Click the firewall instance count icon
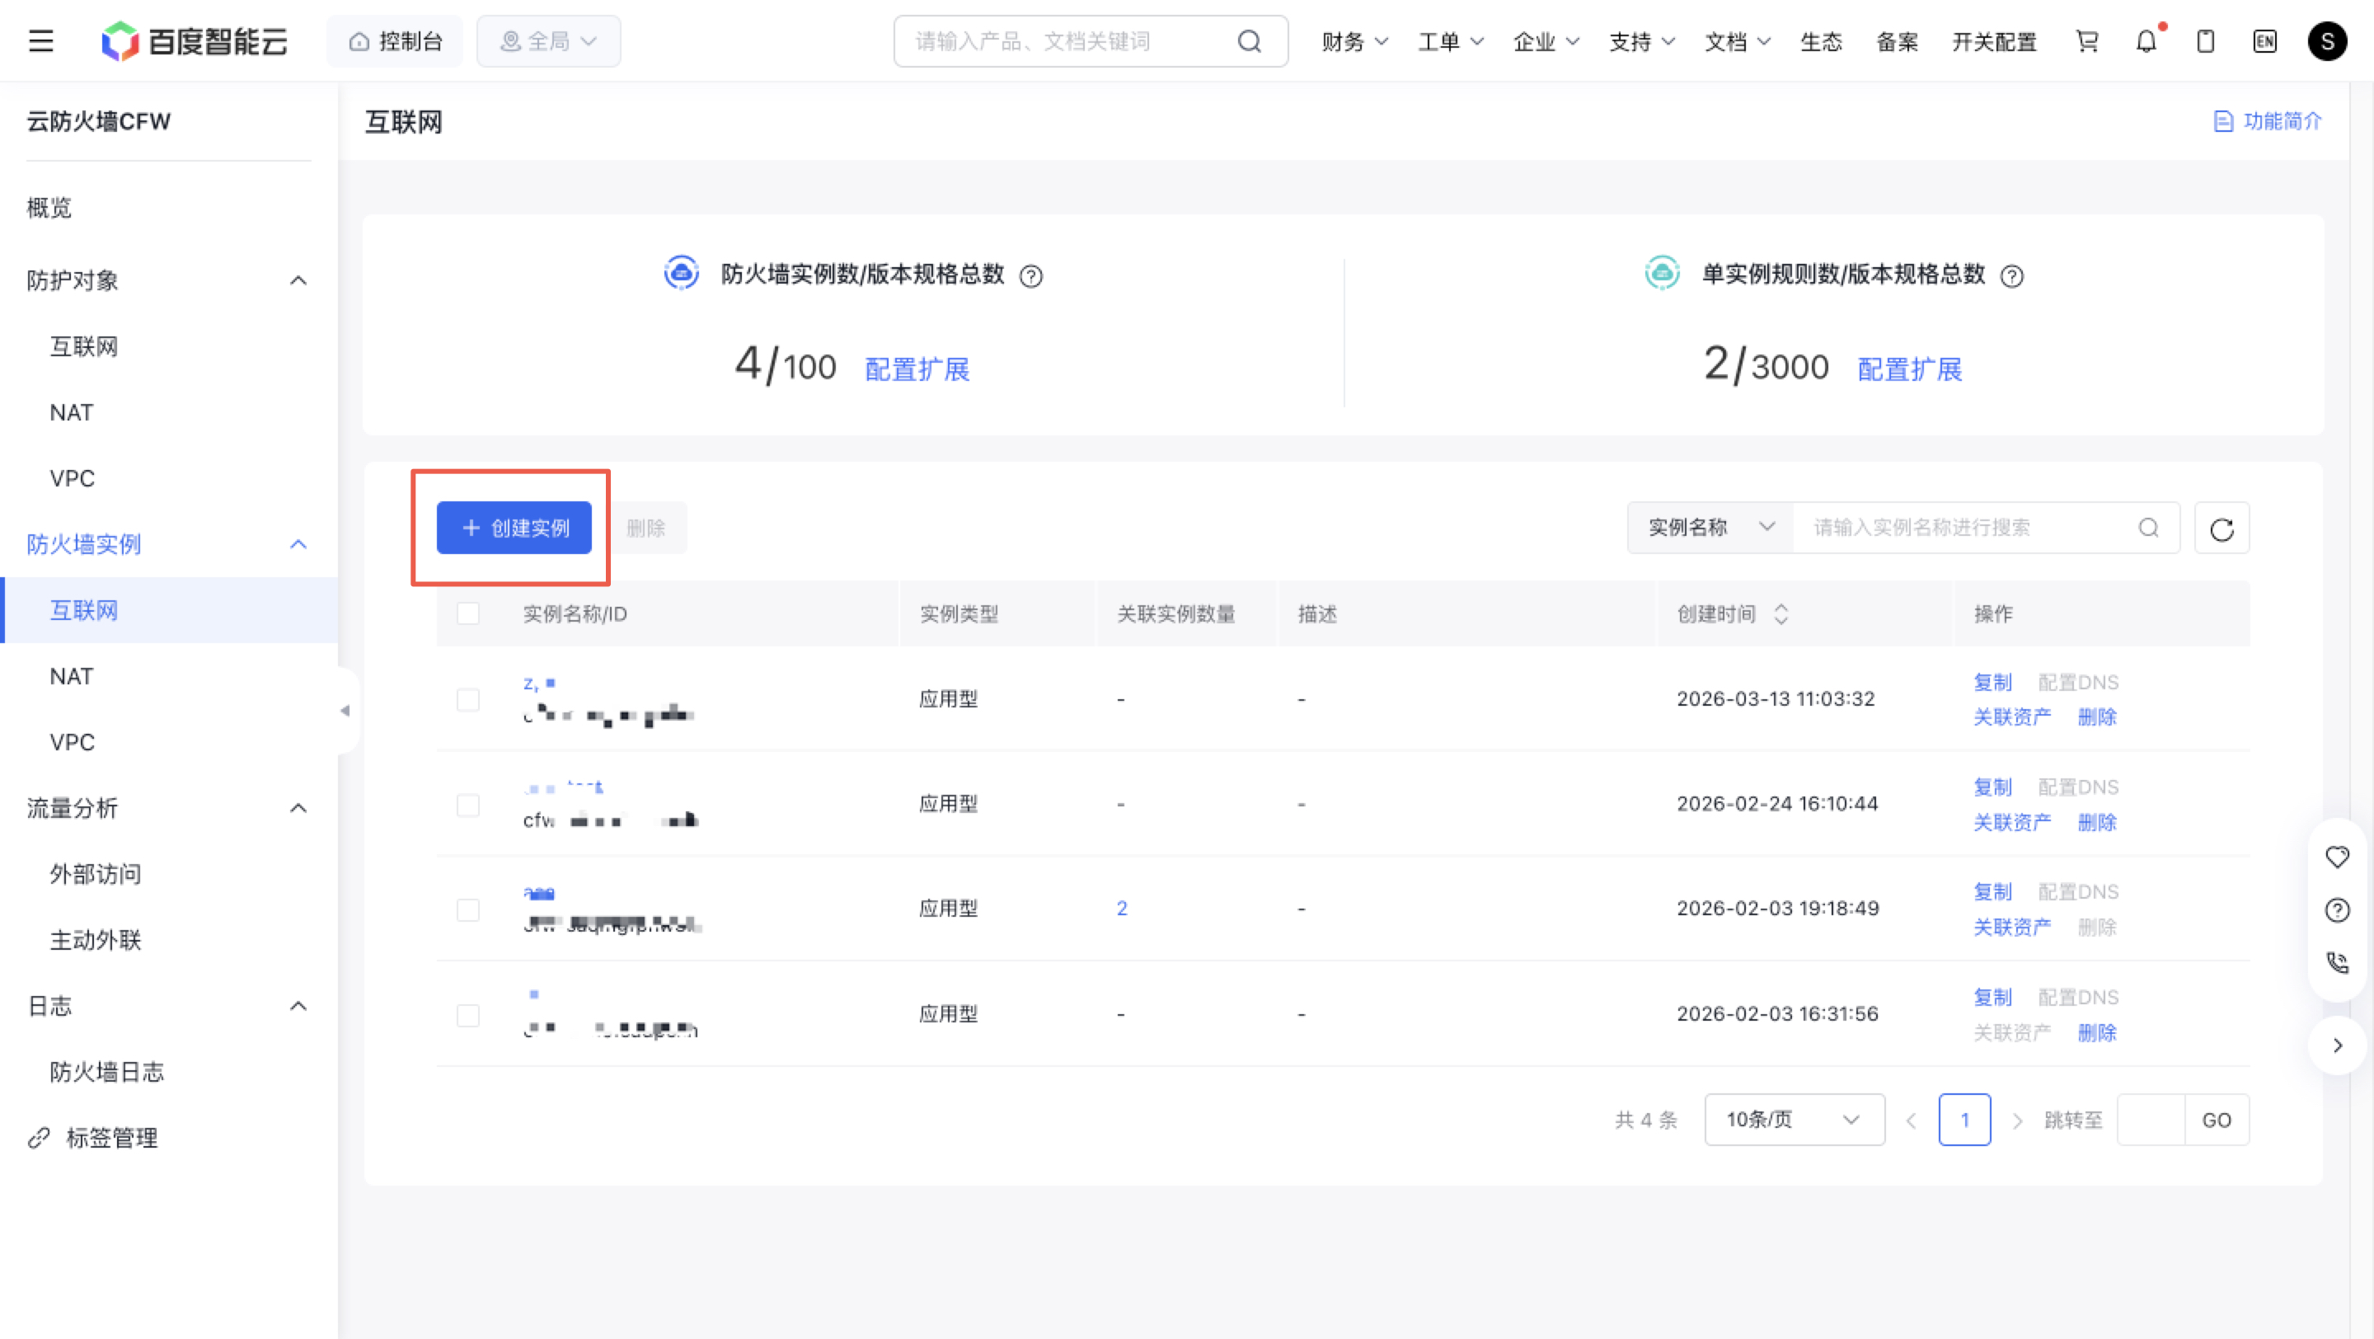This screenshot has width=2374, height=1339. [681, 273]
